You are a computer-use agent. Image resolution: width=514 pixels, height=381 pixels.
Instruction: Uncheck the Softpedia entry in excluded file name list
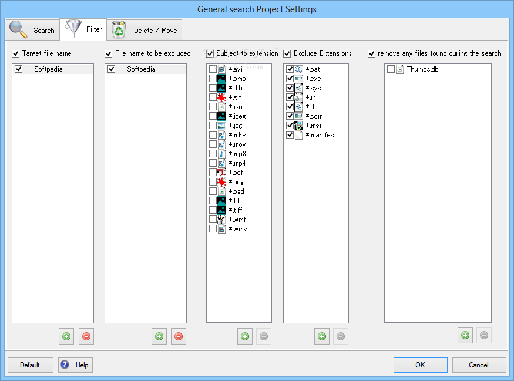(112, 69)
